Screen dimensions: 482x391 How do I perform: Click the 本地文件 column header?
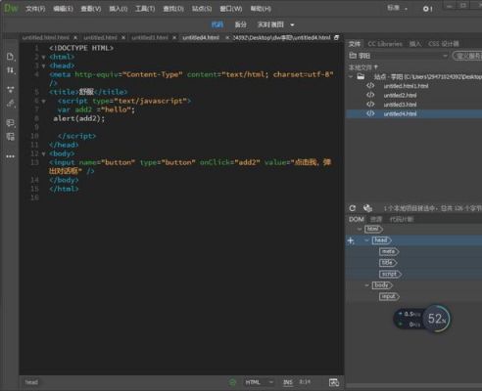pyautogui.click(x=363, y=67)
